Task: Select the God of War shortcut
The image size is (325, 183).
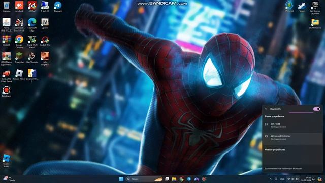Action: 45,41
